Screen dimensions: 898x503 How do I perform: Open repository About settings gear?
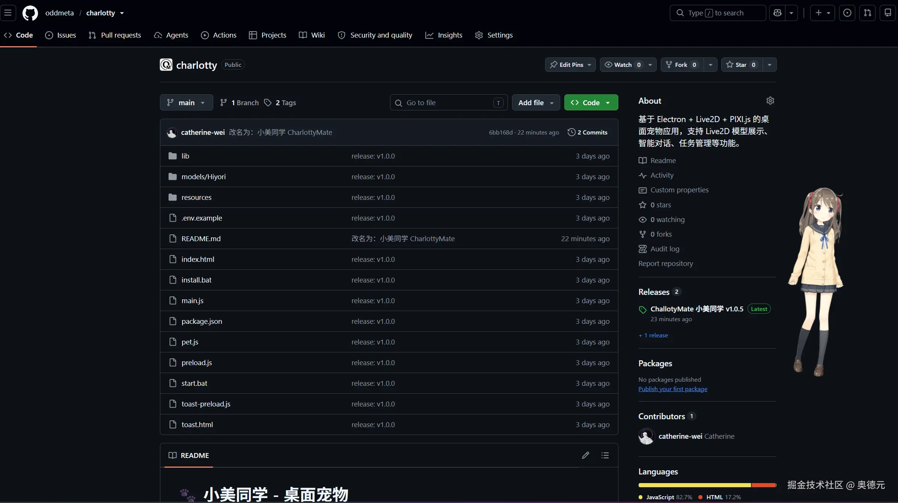[x=770, y=101]
